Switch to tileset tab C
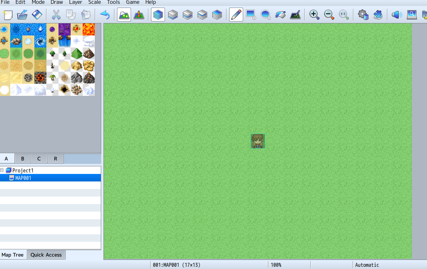This screenshot has height=269, width=427. pos(39,158)
